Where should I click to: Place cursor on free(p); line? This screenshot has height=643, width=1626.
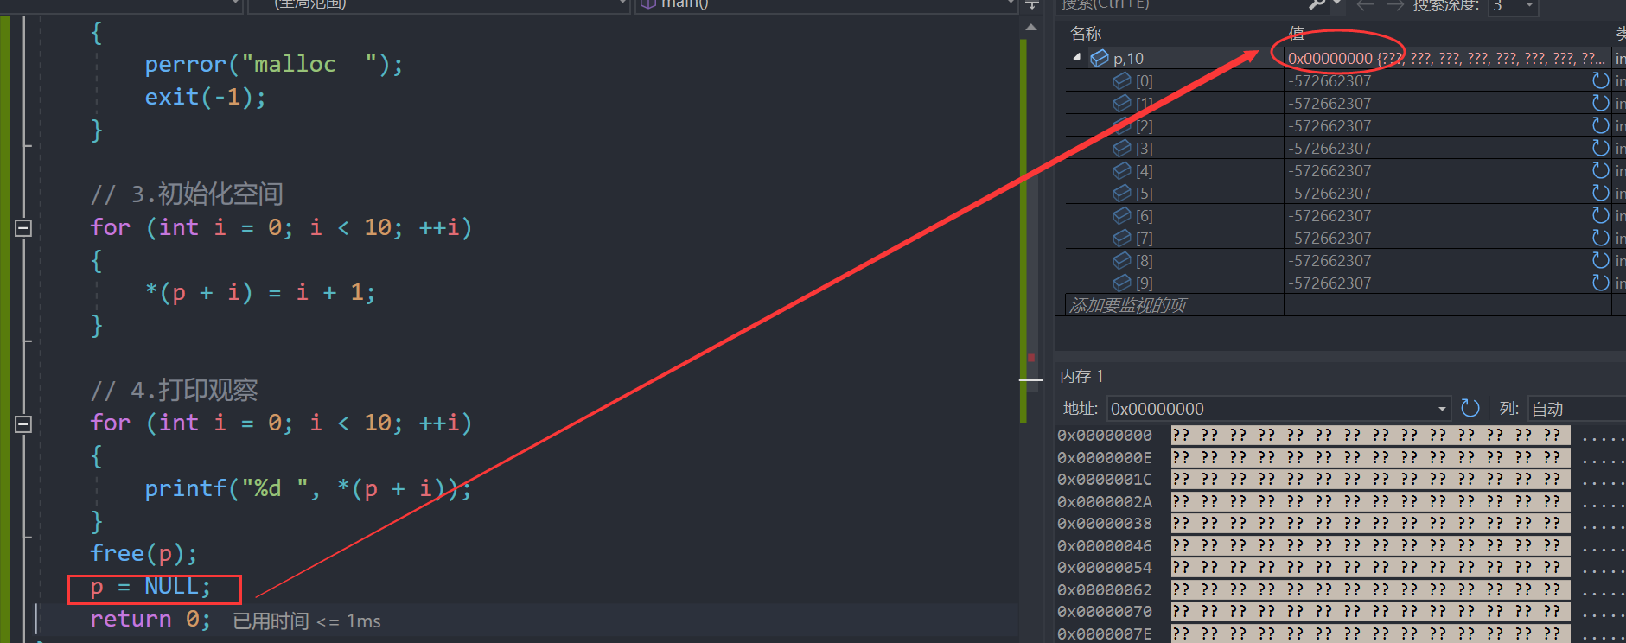pyautogui.click(x=143, y=553)
